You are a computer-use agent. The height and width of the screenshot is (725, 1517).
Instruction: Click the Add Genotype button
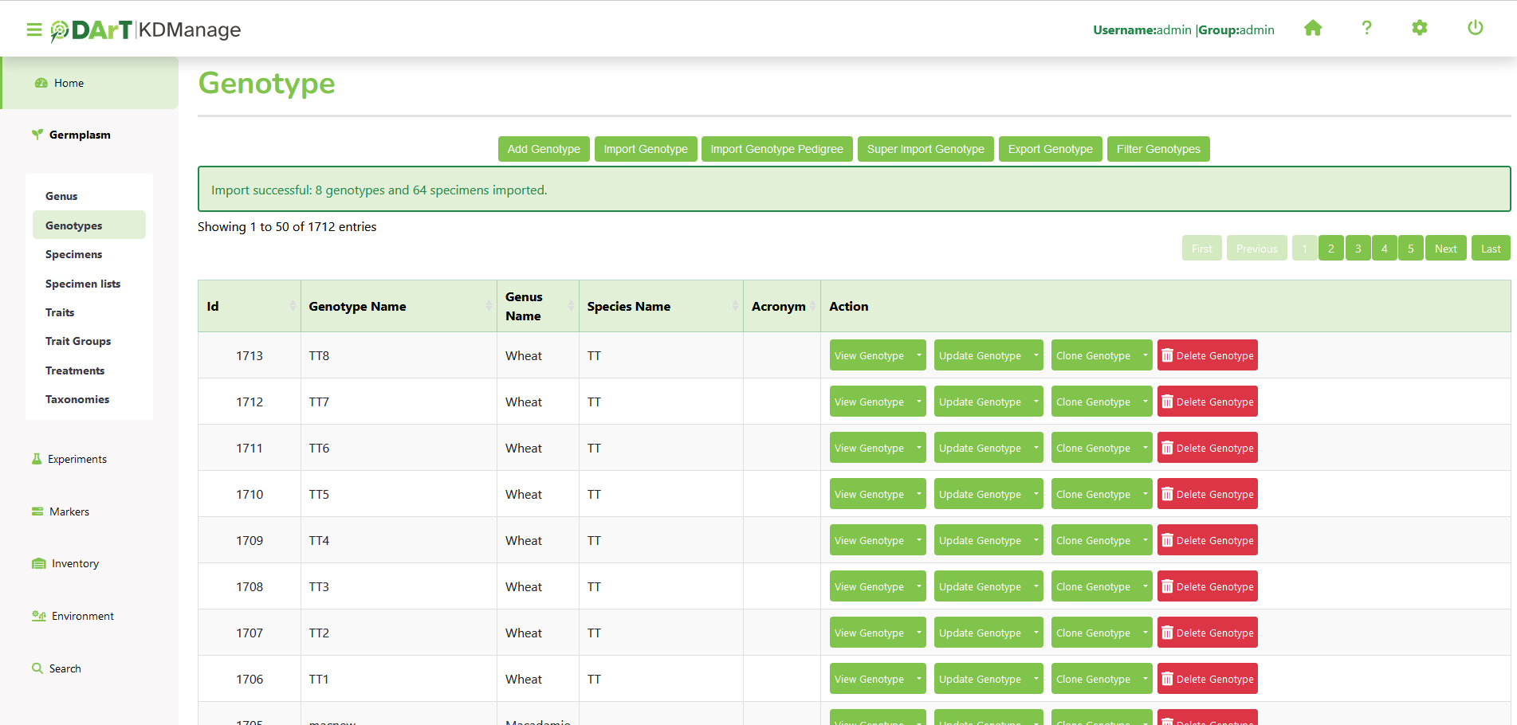coord(544,149)
